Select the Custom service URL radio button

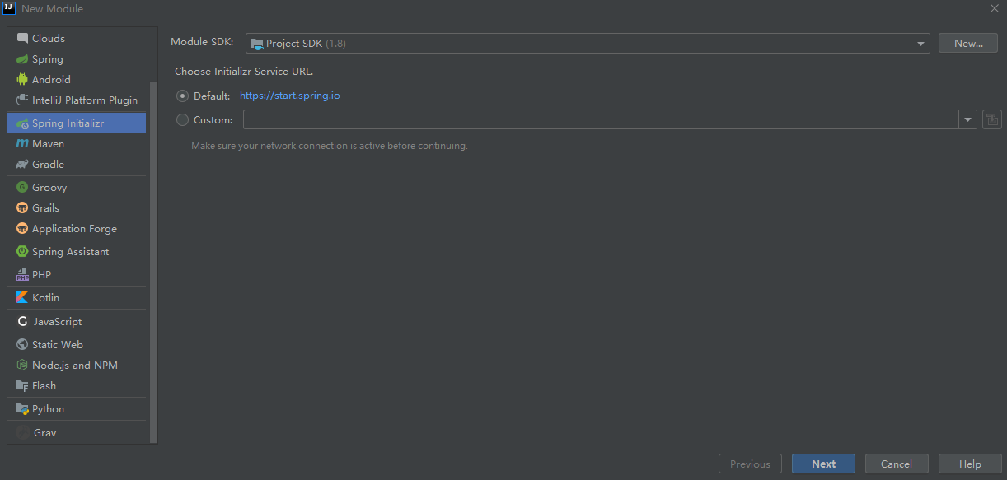click(x=183, y=120)
